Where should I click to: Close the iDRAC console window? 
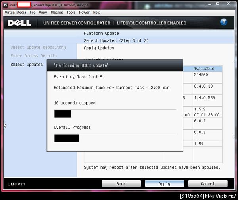(x=228, y=4)
